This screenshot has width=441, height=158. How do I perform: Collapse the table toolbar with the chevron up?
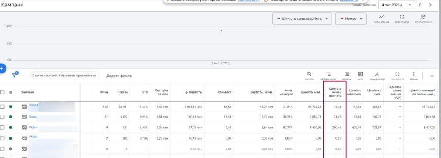pyautogui.click(x=432, y=76)
